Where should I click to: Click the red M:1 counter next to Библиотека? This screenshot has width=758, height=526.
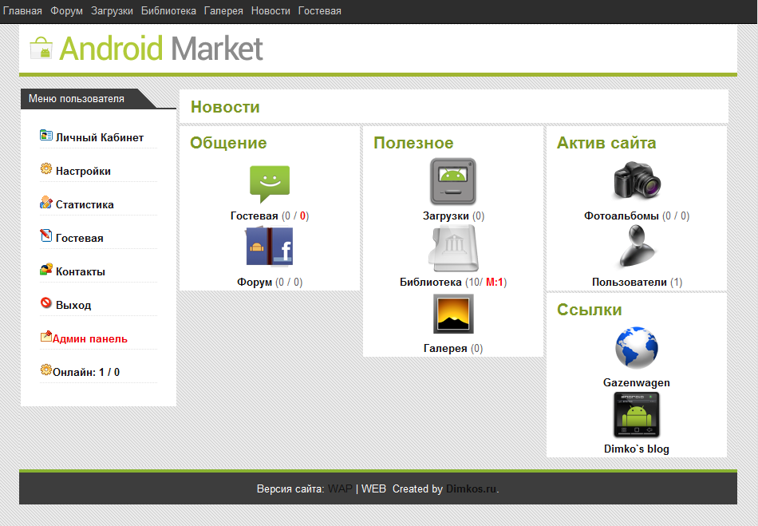[x=495, y=282]
